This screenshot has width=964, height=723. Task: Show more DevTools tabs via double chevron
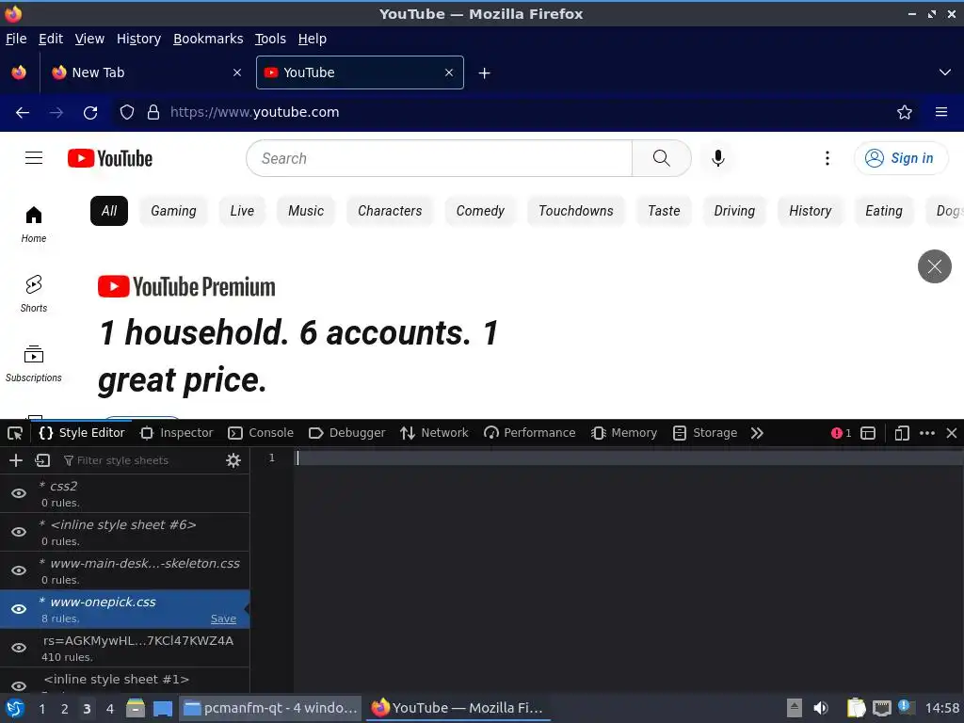(x=757, y=433)
